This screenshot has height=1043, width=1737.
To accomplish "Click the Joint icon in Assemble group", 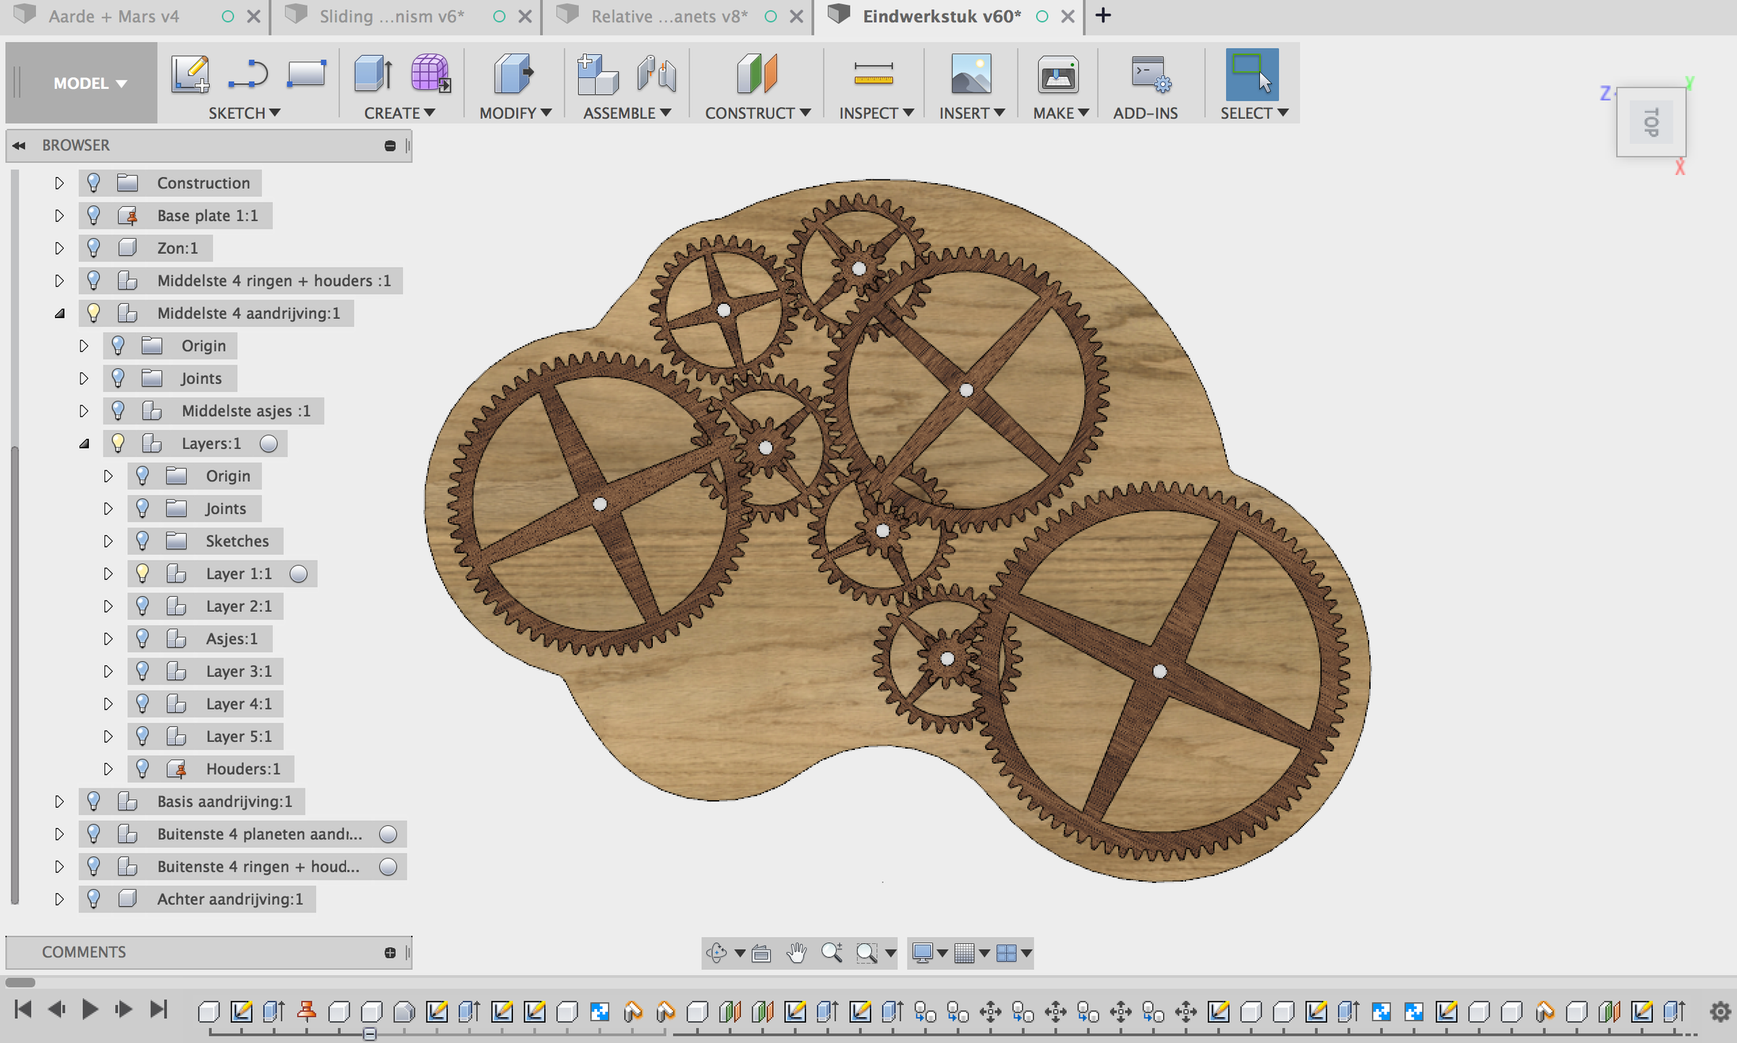I will tap(656, 74).
